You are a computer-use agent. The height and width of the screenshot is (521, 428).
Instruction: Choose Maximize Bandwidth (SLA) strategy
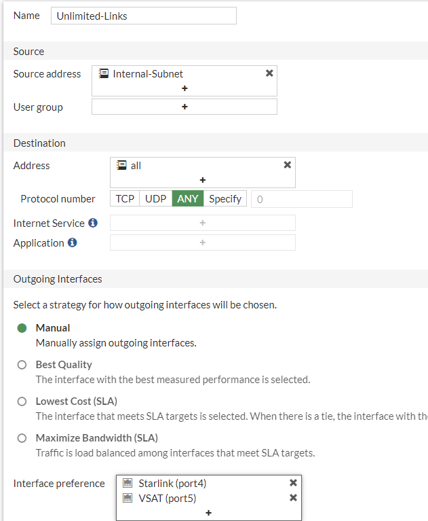pyautogui.click(x=22, y=438)
